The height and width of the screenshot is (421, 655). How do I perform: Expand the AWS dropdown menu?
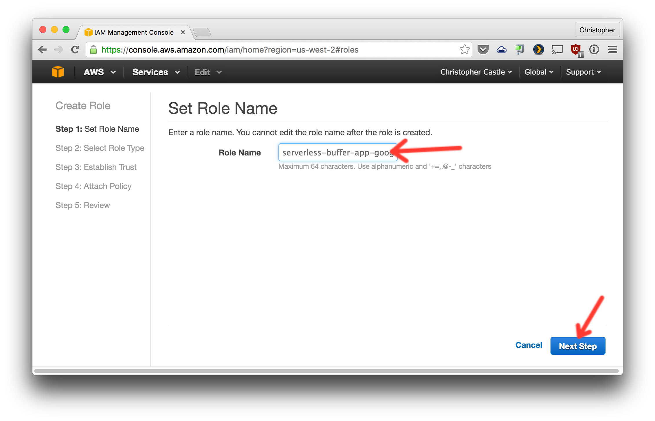pos(100,72)
